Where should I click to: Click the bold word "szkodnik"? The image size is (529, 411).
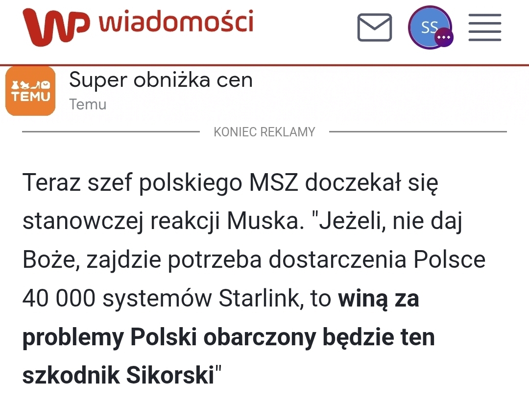(71, 376)
